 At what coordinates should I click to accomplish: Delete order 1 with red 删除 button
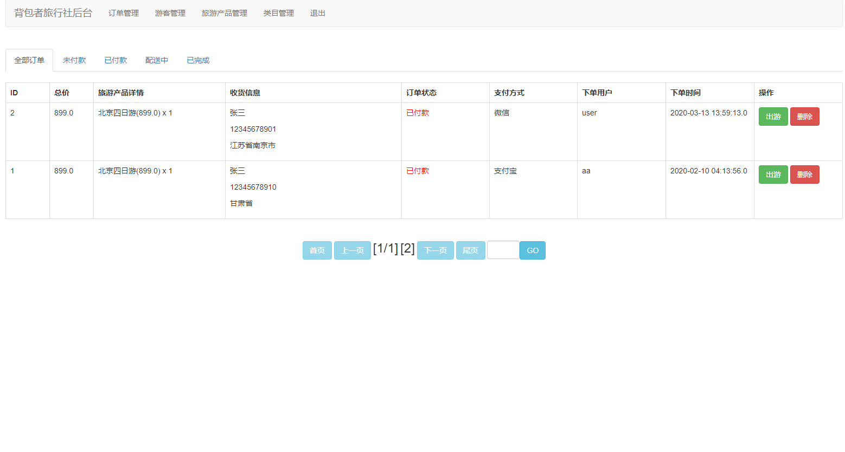point(804,175)
